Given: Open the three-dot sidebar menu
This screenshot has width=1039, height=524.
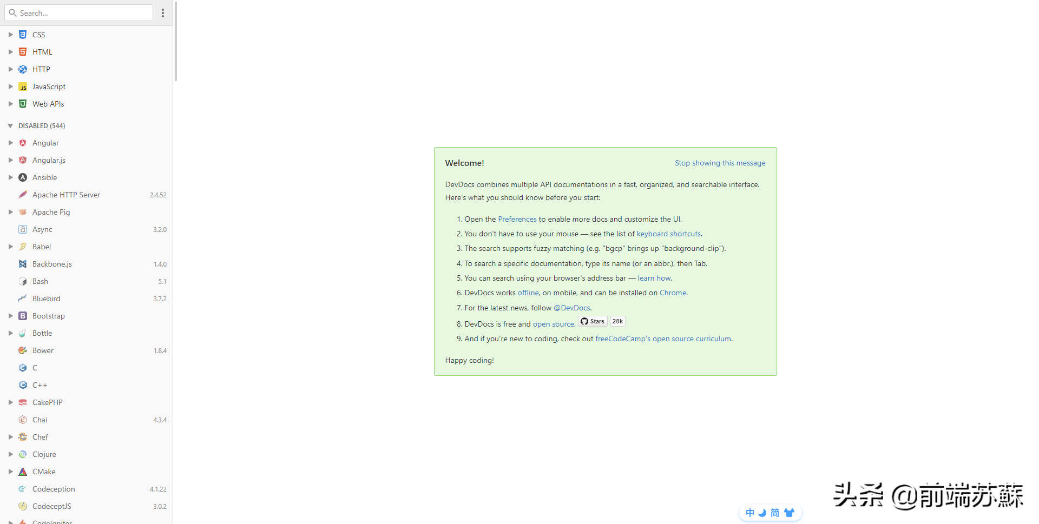Looking at the screenshot, I should click(x=163, y=13).
